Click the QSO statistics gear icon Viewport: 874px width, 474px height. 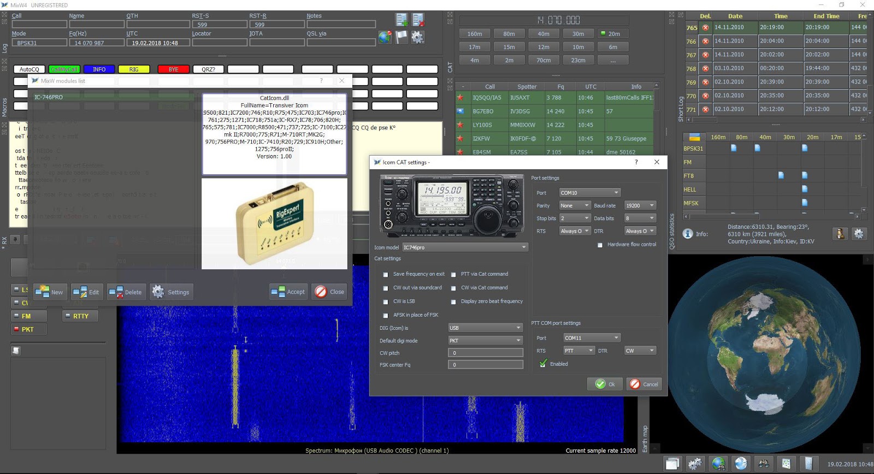(859, 234)
